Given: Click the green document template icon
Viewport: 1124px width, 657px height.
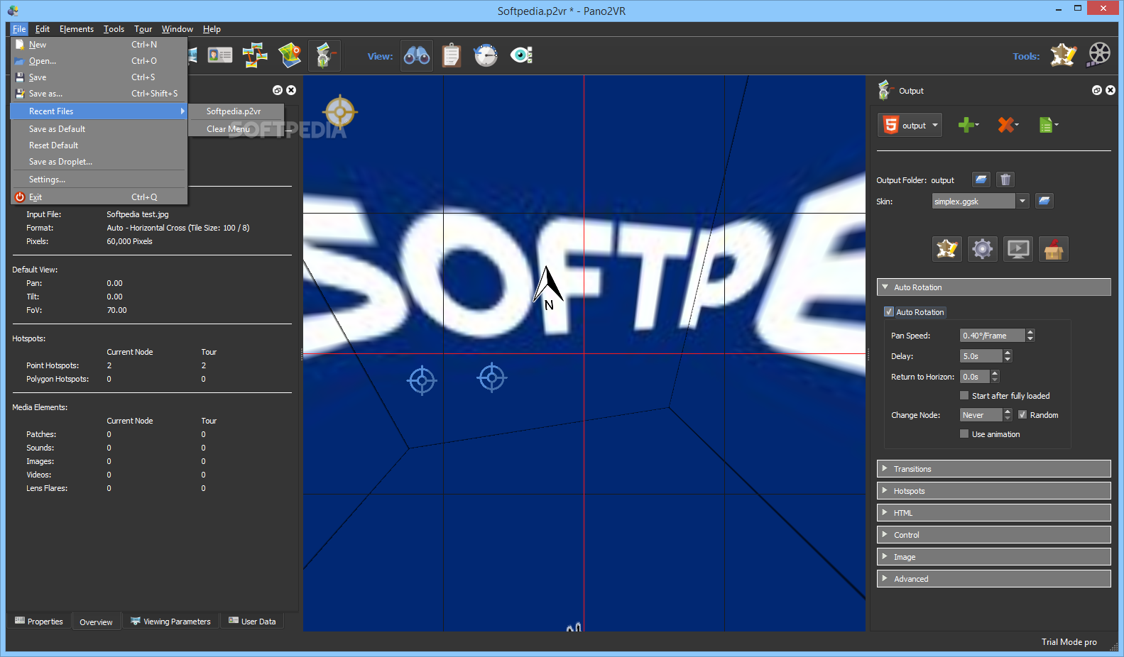Looking at the screenshot, I should pos(1048,125).
